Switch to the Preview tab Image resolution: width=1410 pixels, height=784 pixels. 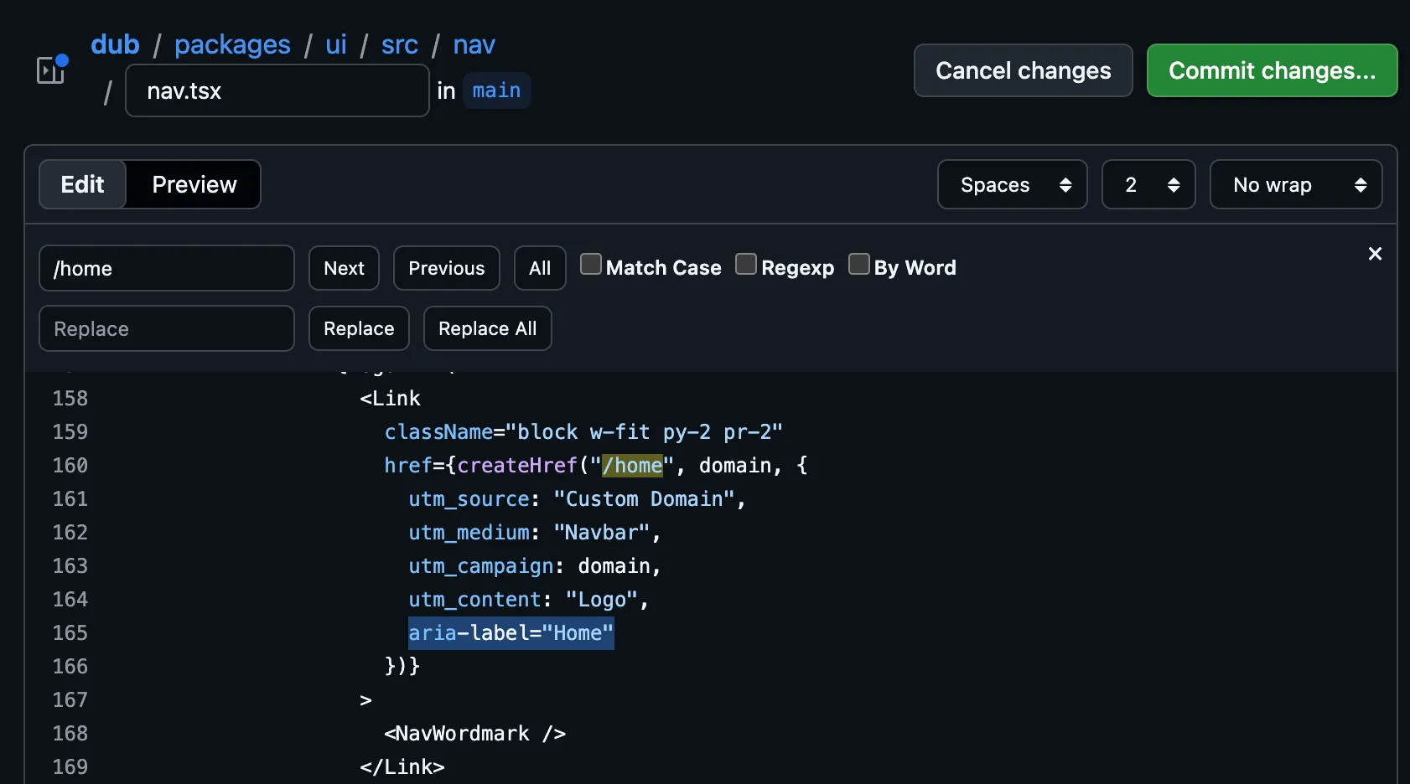tap(194, 184)
